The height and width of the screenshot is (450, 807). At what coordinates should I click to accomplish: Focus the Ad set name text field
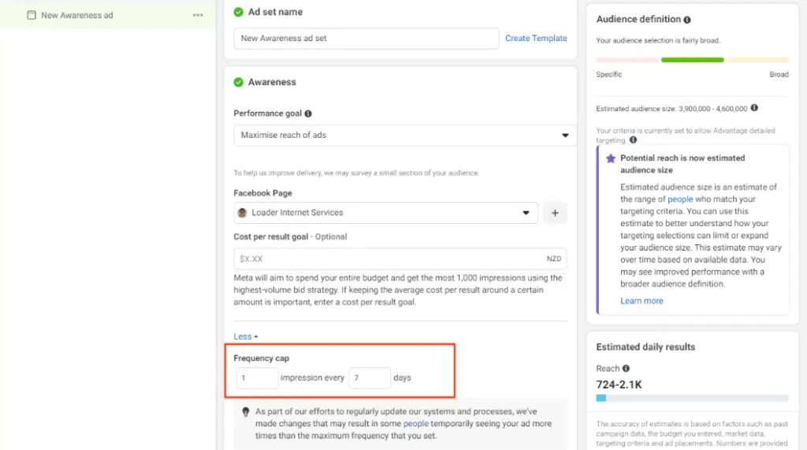[366, 38]
